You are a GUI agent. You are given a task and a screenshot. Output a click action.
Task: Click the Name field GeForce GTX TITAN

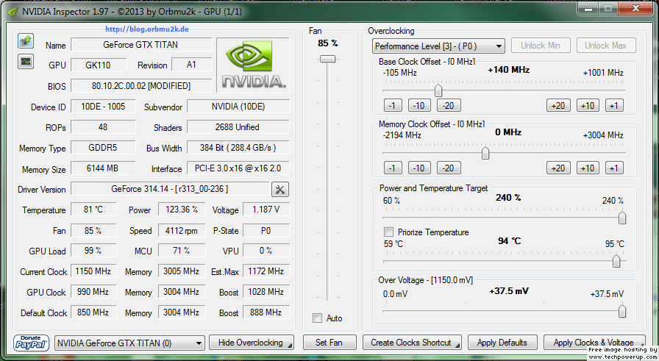click(141, 45)
